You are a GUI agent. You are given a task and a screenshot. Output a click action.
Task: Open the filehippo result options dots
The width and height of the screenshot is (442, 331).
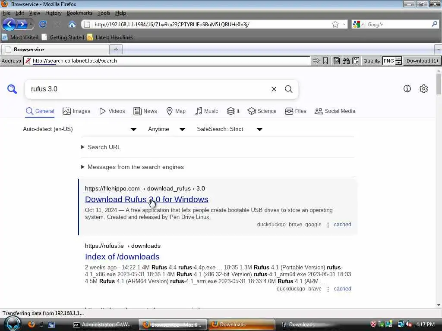[x=328, y=225]
